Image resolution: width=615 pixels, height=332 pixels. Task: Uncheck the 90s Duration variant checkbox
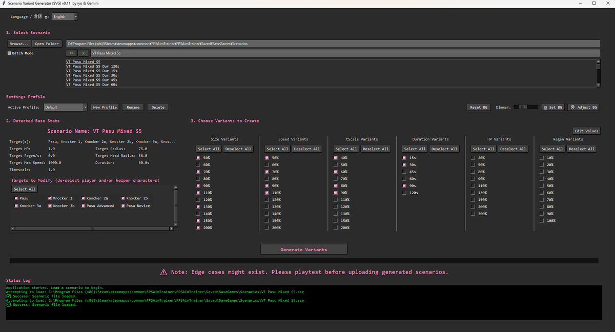(404, 185)
